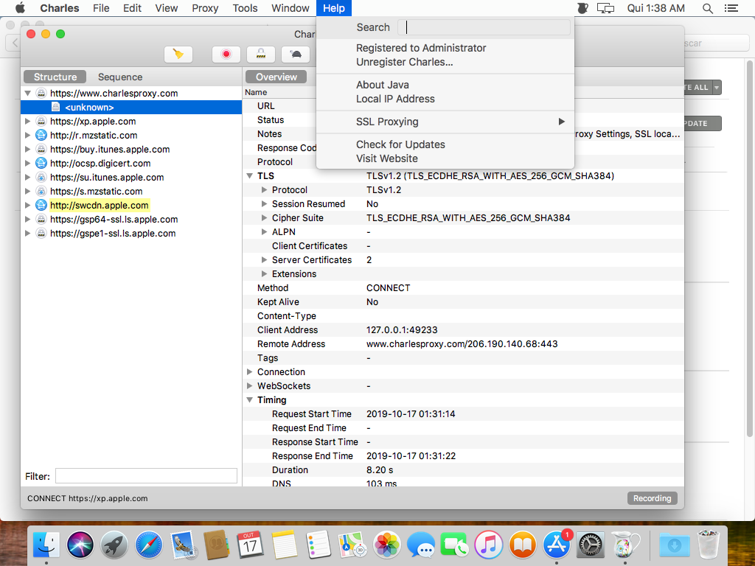The image size is (755, 566).
Task: Select About Java menu entry
Action: [x=445, y=85]
